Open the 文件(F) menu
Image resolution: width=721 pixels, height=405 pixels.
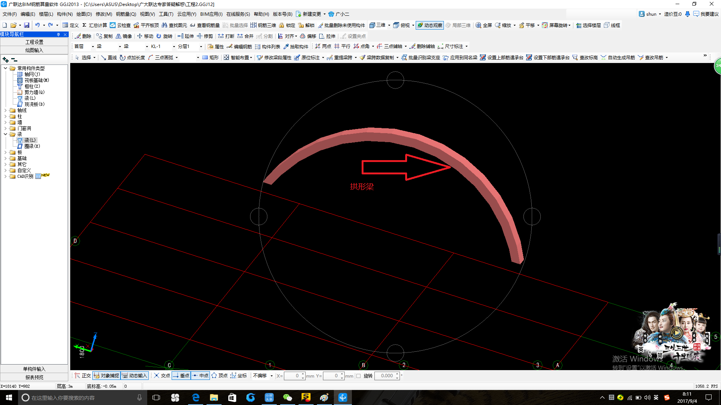click(x=10, y=14)
